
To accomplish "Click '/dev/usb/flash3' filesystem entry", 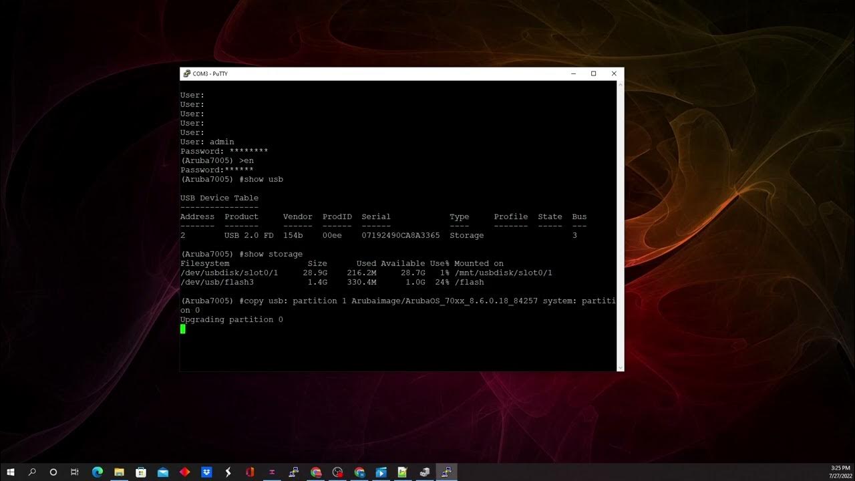I will [x=217, y=282].
